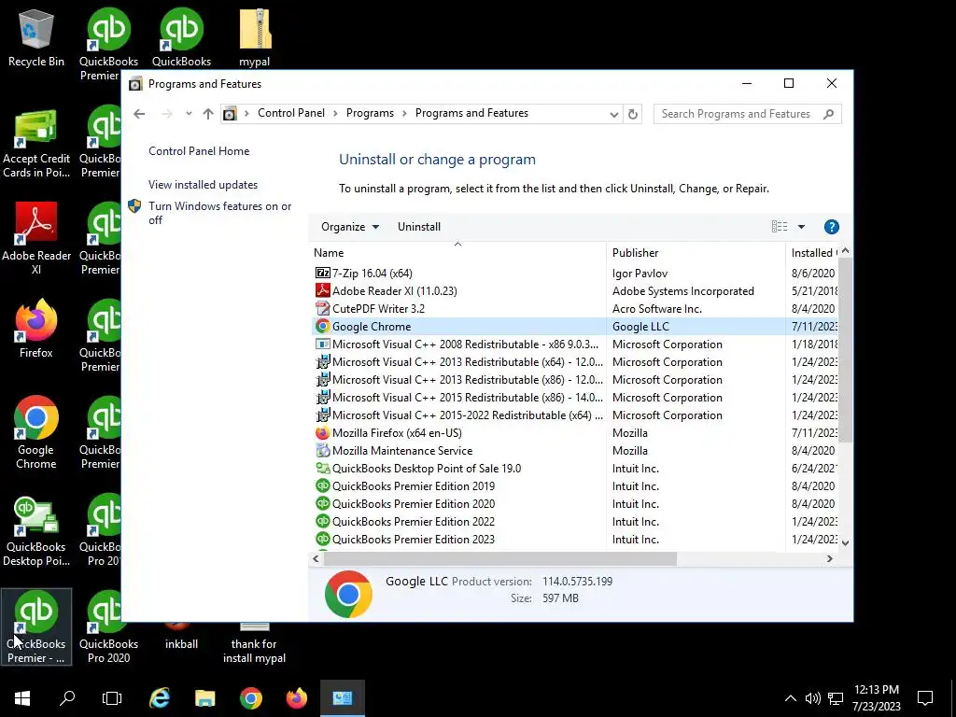The width and height of the screenshot is (956, 717).
Task: Open Control Panel Home link
Action: (199, 151)
